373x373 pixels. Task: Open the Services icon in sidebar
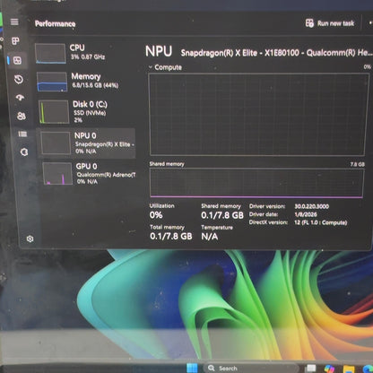coord(24,152)
